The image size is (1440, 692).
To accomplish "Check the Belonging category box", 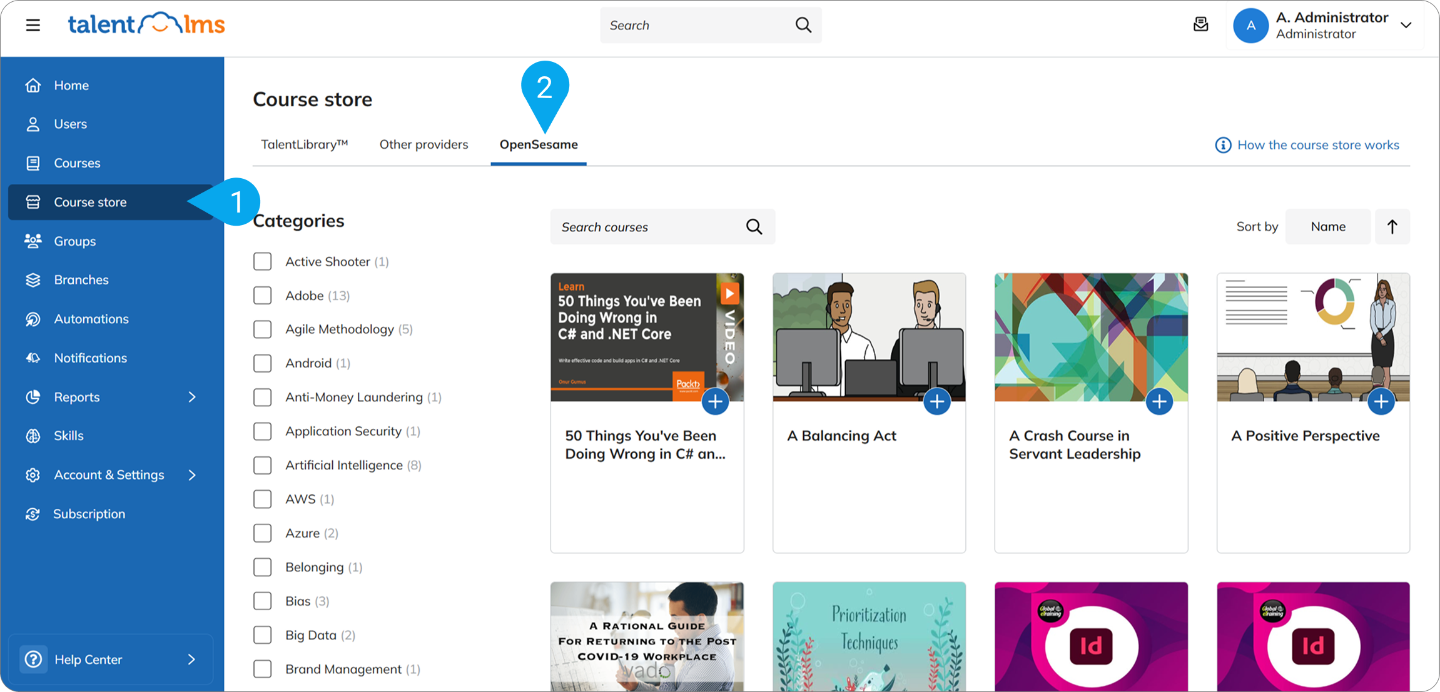I will click(x=263, y=567).
